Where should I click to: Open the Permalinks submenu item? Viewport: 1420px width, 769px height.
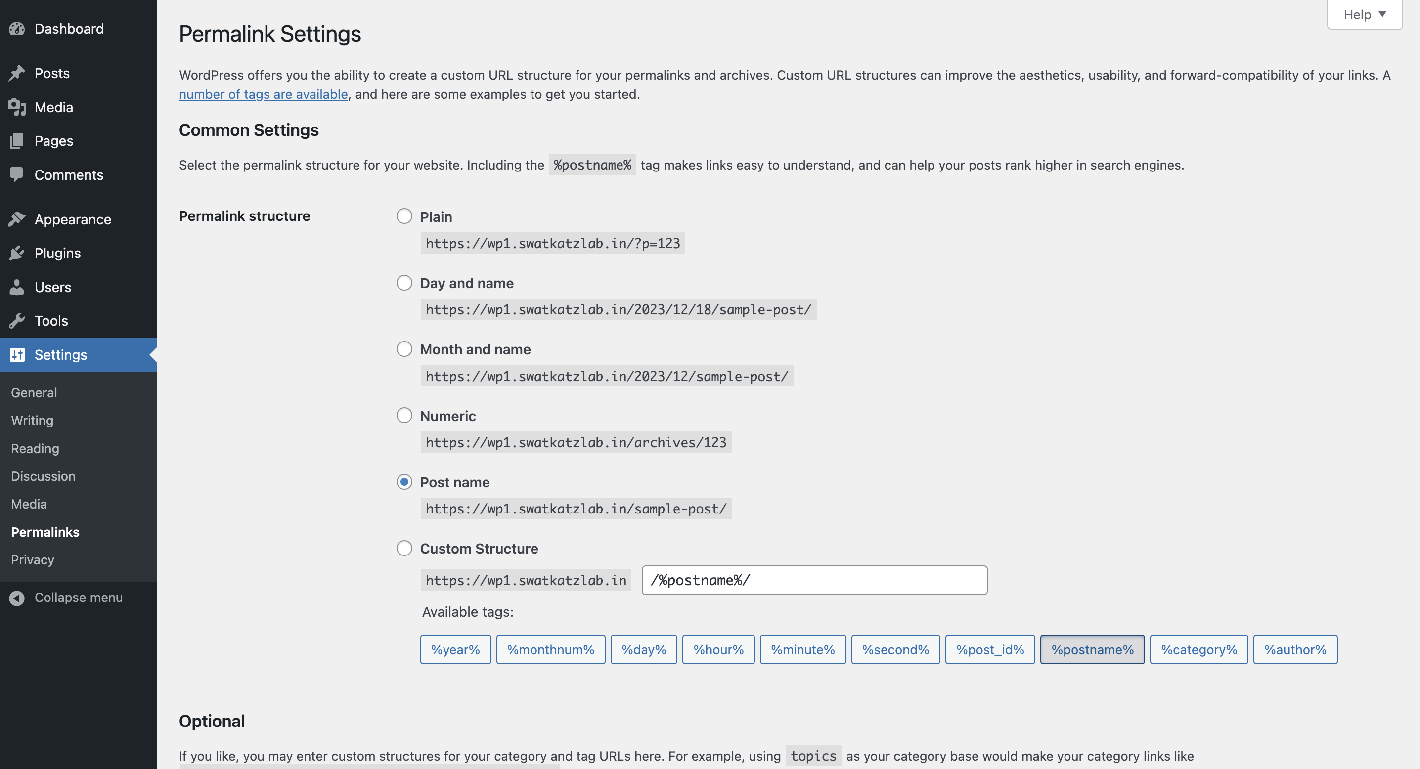point(45,532)
